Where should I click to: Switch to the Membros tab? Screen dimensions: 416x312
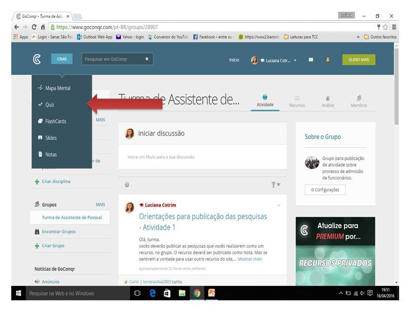359,101
